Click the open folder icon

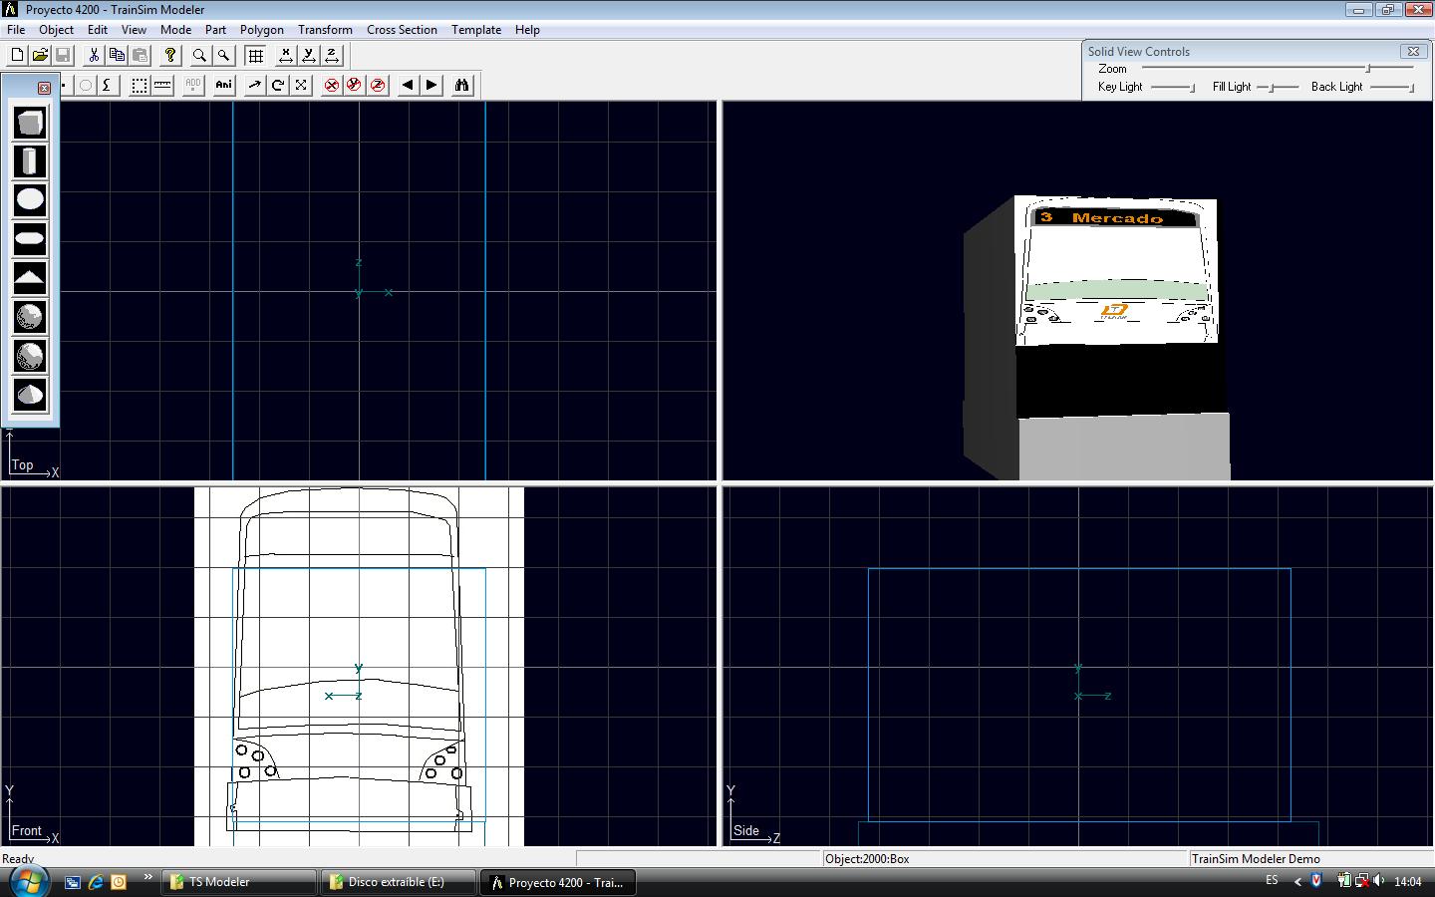pos(40,56)
